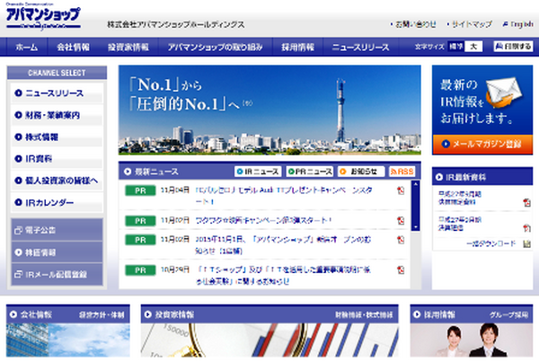Open アパマンショップの取り組み menu

tap(216, 47)
